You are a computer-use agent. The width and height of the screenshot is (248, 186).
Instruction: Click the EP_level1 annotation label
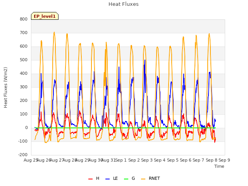point(45,16)
